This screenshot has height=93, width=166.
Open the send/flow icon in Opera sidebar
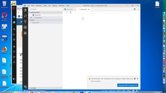tap(14, 34)
